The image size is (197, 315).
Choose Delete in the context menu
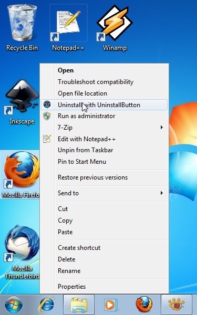(105, 259)
